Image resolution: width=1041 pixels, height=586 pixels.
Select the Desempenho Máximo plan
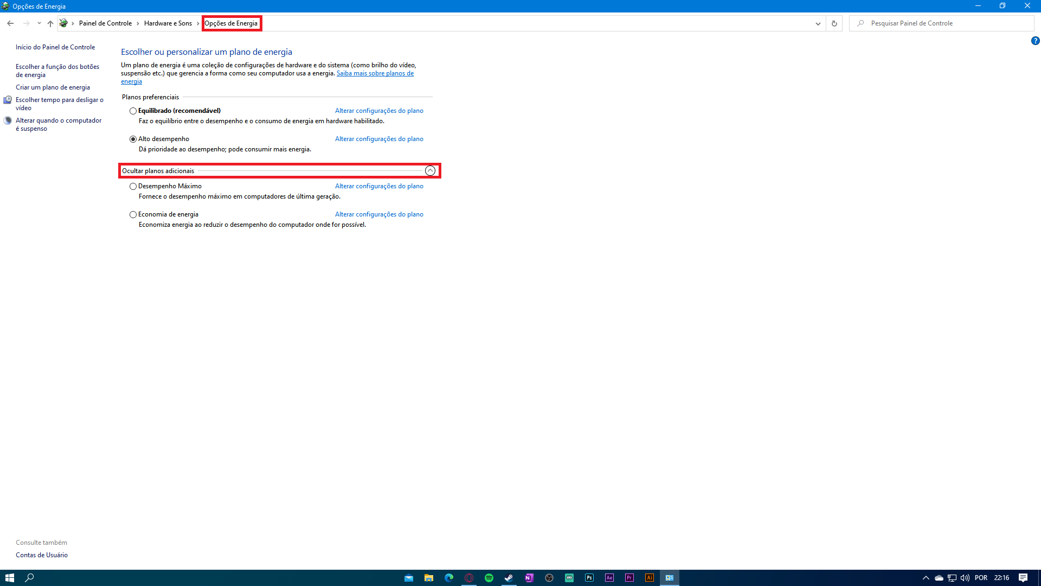(133, 186)
